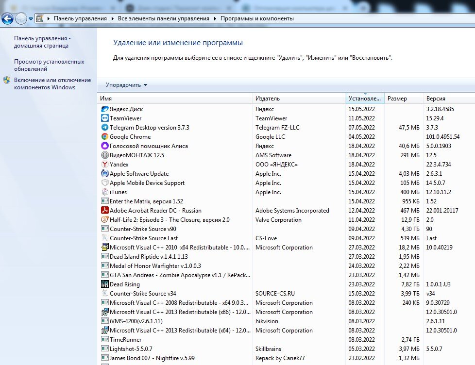Click the Half-Life 2: Episode 3 icon

click(x=105, y=219)
